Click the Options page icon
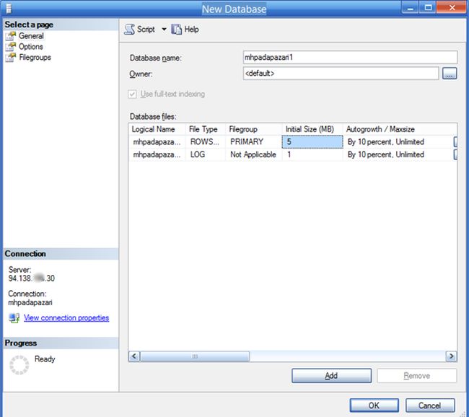Image resolution: width=469 pixels, height=417 pixels. pos(11,47)
